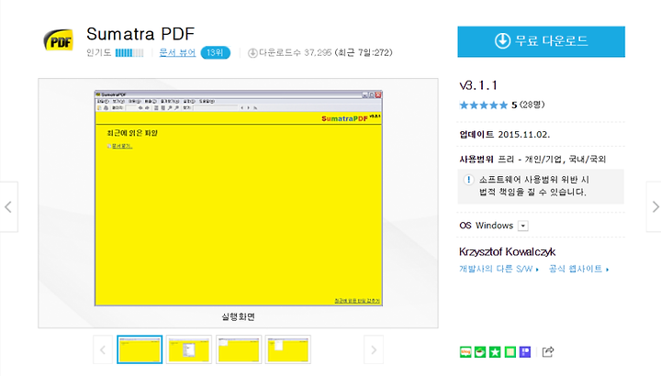Select the second thumbnail with center dialog
This screenshot has width=661, height=376.
click(189, 349)
